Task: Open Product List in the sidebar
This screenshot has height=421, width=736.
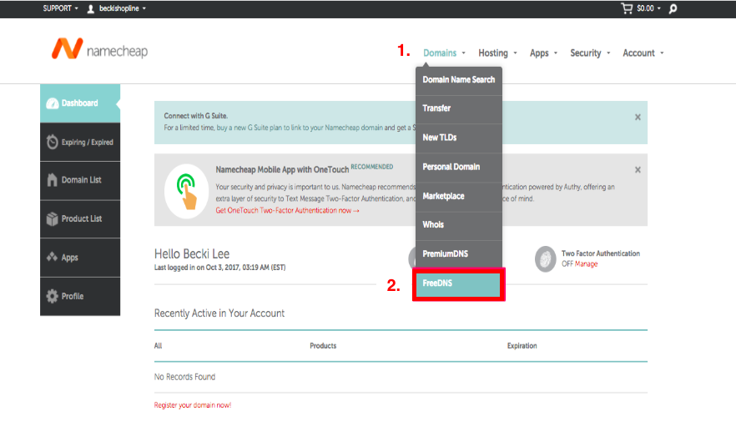Action: point(80,219)
